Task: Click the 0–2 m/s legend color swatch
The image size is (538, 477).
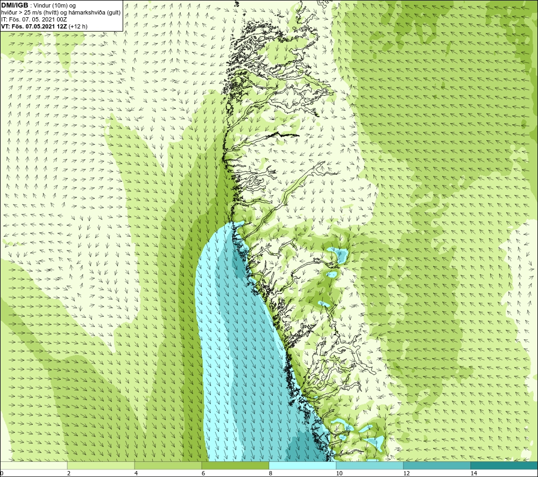Action: click(x=33, y=465)
